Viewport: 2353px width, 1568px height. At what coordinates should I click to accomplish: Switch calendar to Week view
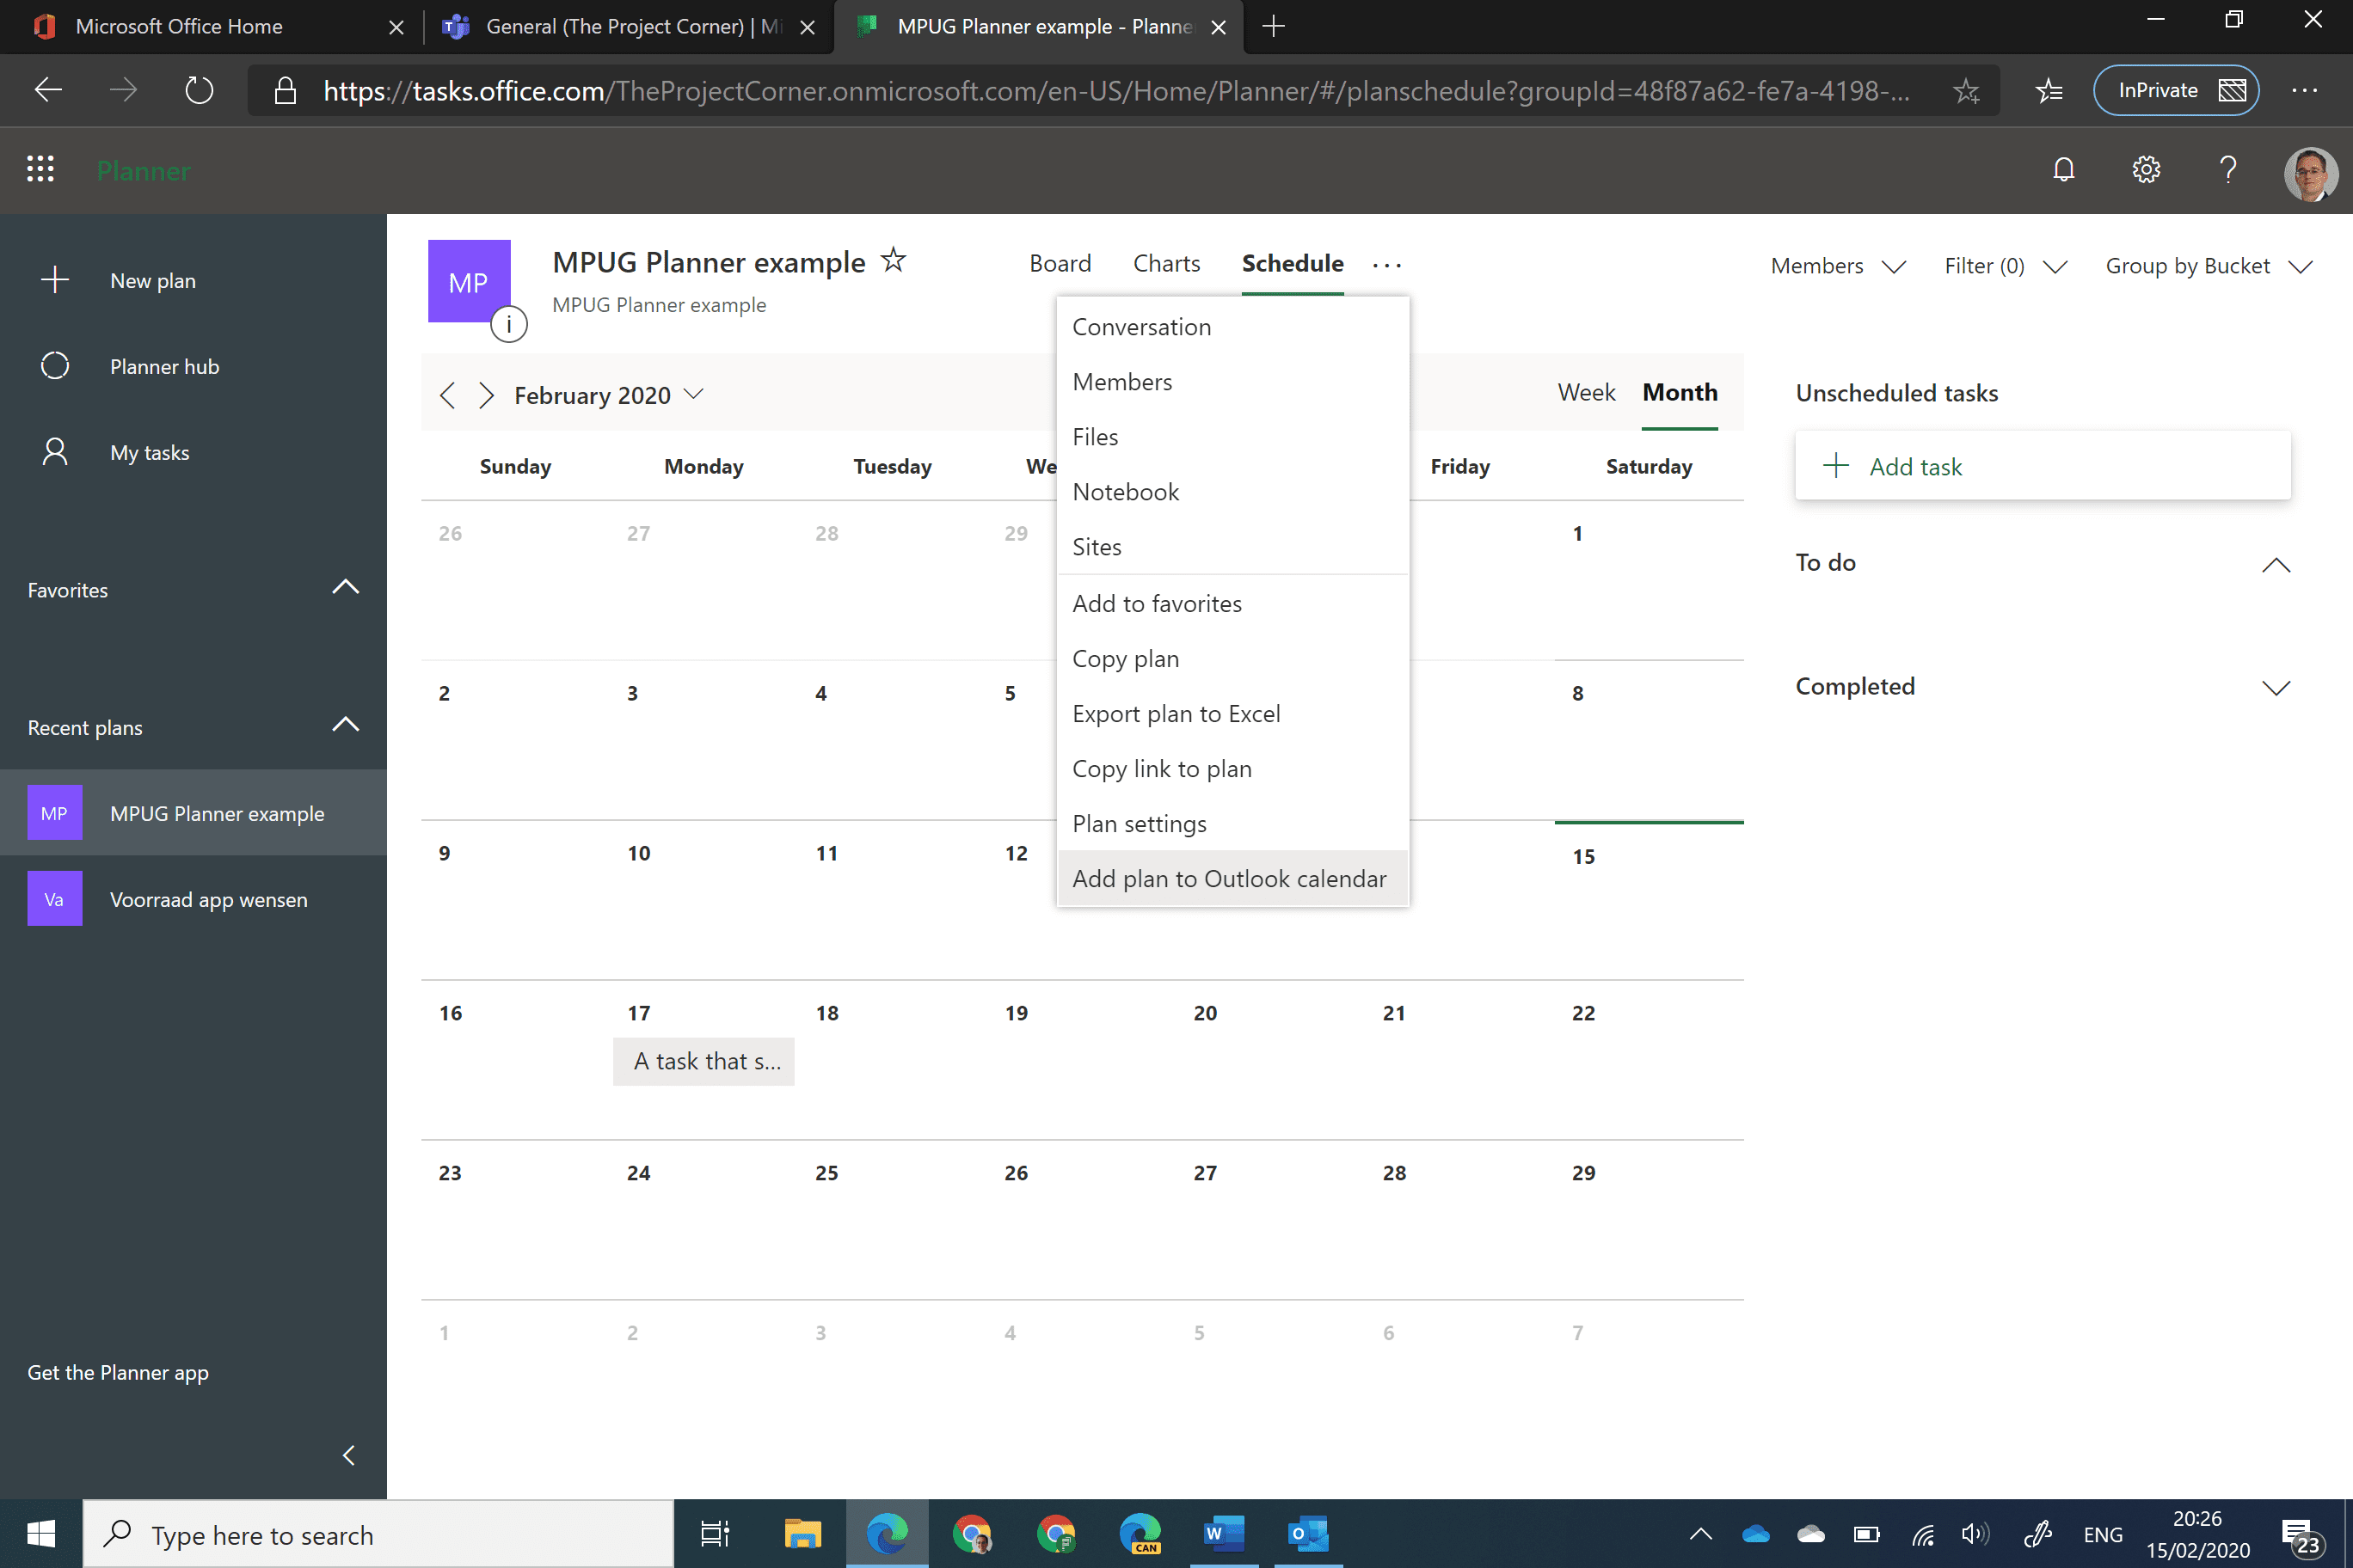[x=1587, y=392]
